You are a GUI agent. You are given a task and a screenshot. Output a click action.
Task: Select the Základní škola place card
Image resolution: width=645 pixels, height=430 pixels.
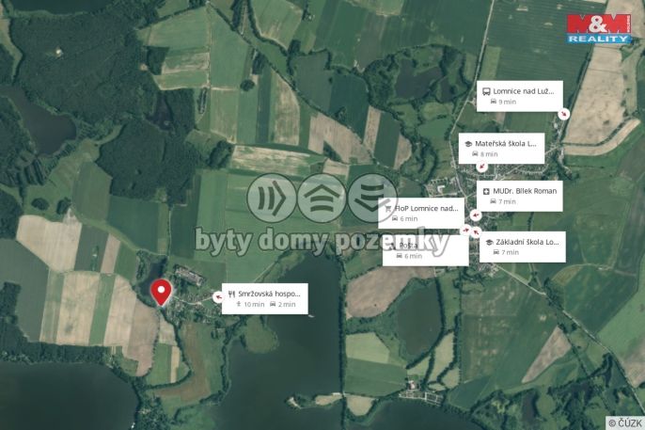pyautogui.click(x=523, y=247)
